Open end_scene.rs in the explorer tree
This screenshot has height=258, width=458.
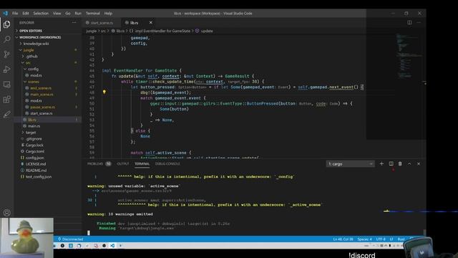point(41,88)
